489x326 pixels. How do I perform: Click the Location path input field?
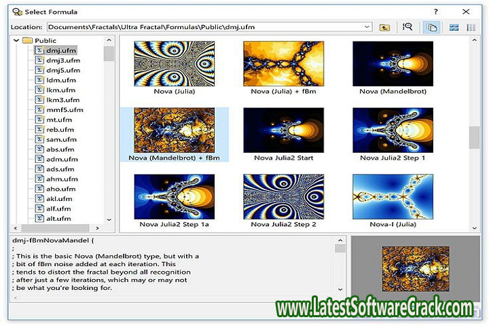click(x=204, y=27)
